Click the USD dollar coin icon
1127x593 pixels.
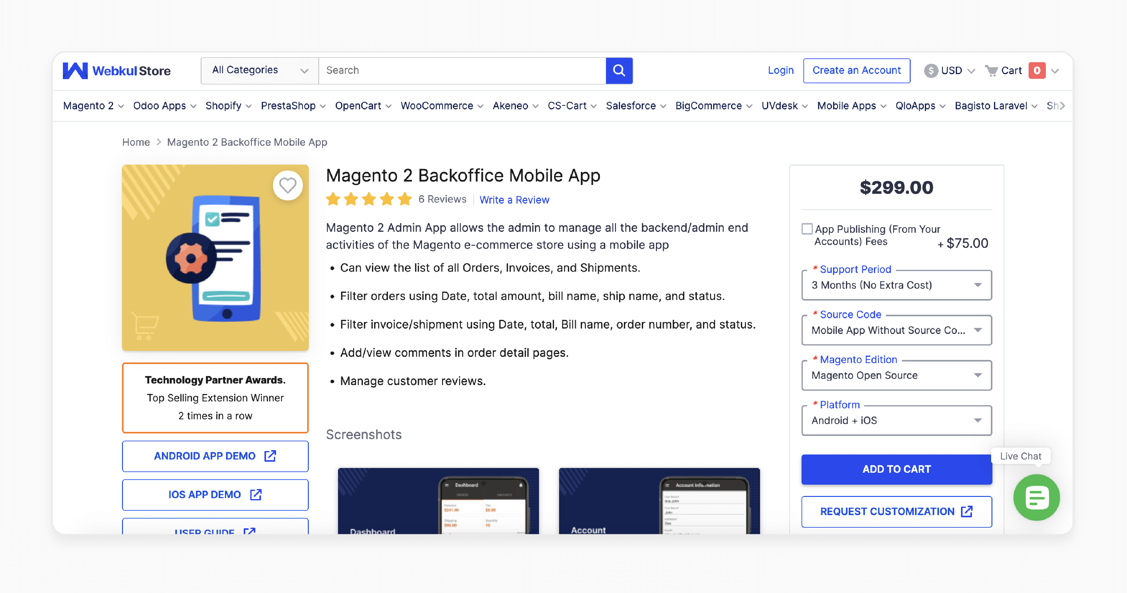pos(930,70)
